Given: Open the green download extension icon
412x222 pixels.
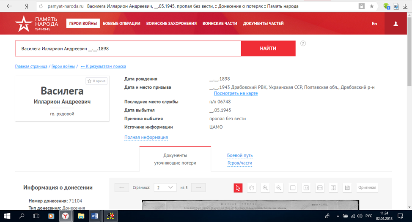Looking at the screenshot, I should 387,6.
